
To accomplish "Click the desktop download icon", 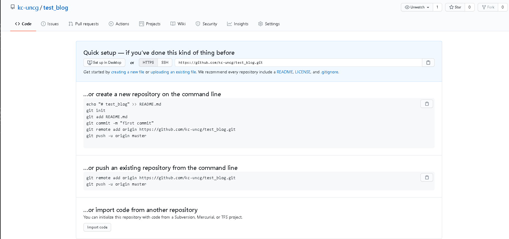I will click(90, 63).
